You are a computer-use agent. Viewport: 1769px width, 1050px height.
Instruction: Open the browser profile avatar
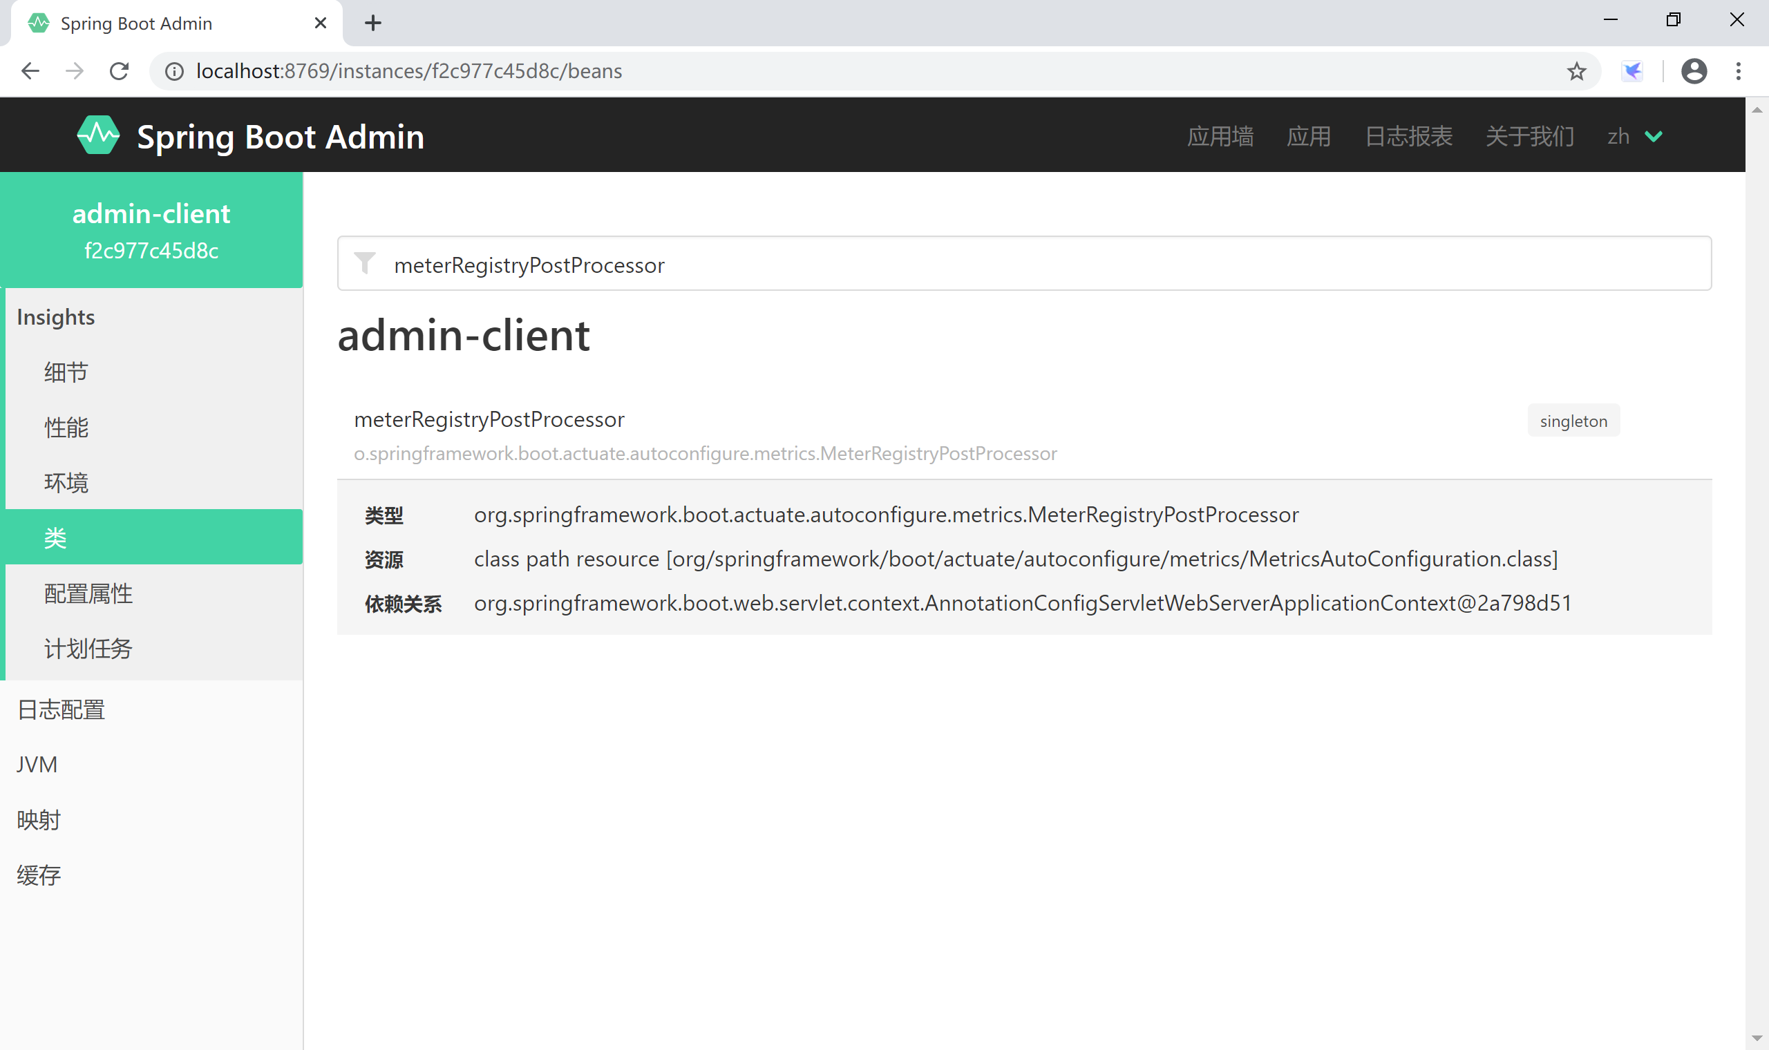tap(1693, 70)
